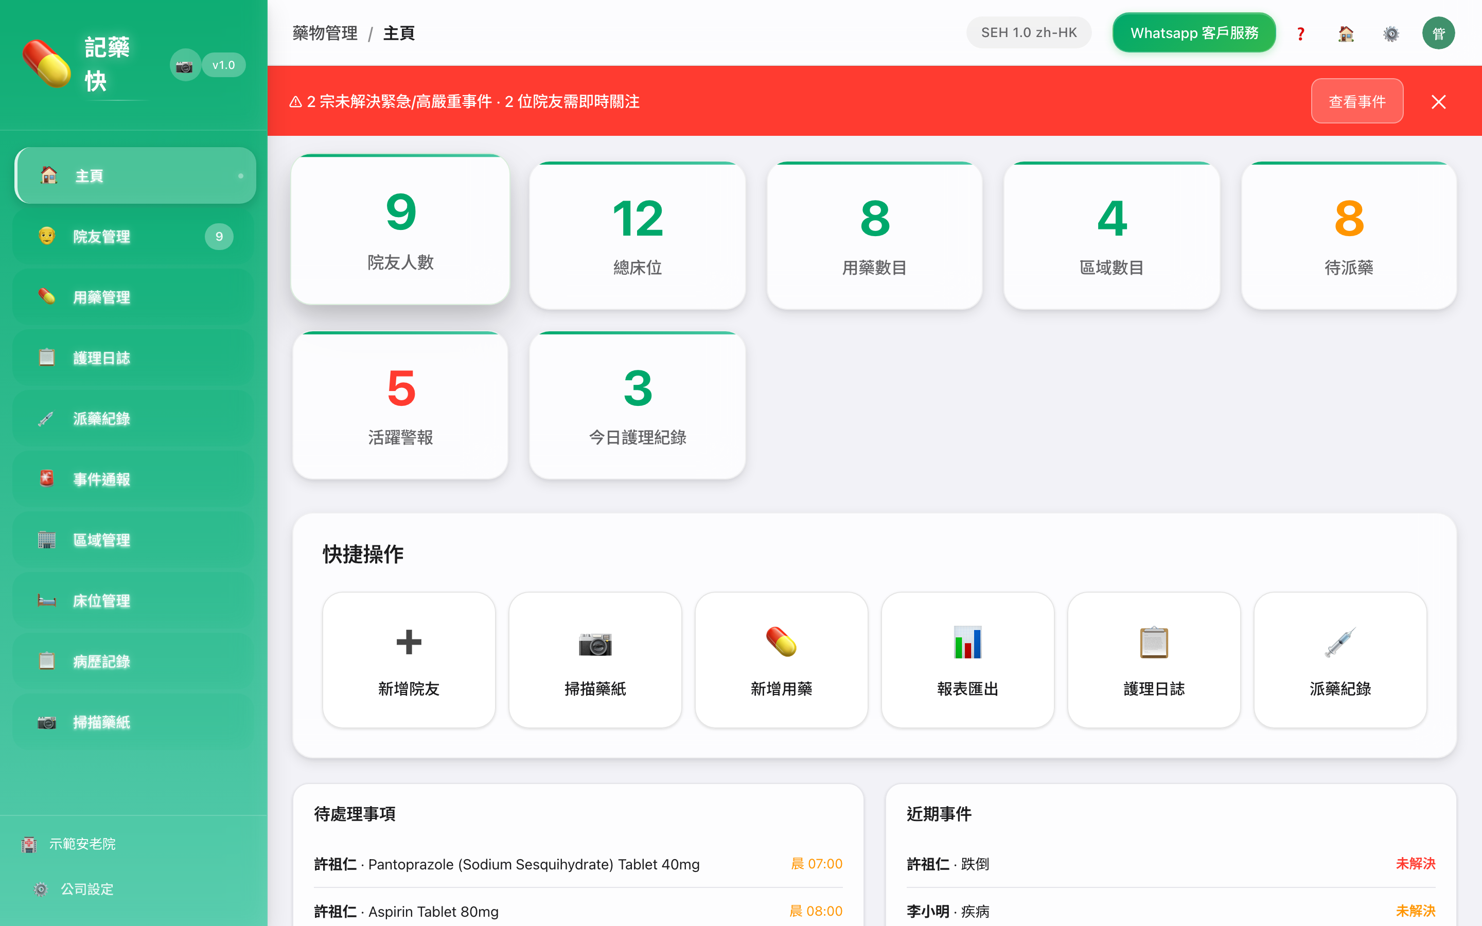1482x926 pixels.
Task: Click the camera icon for 掃描藥紙 shortcut
Action: [595, 644]
